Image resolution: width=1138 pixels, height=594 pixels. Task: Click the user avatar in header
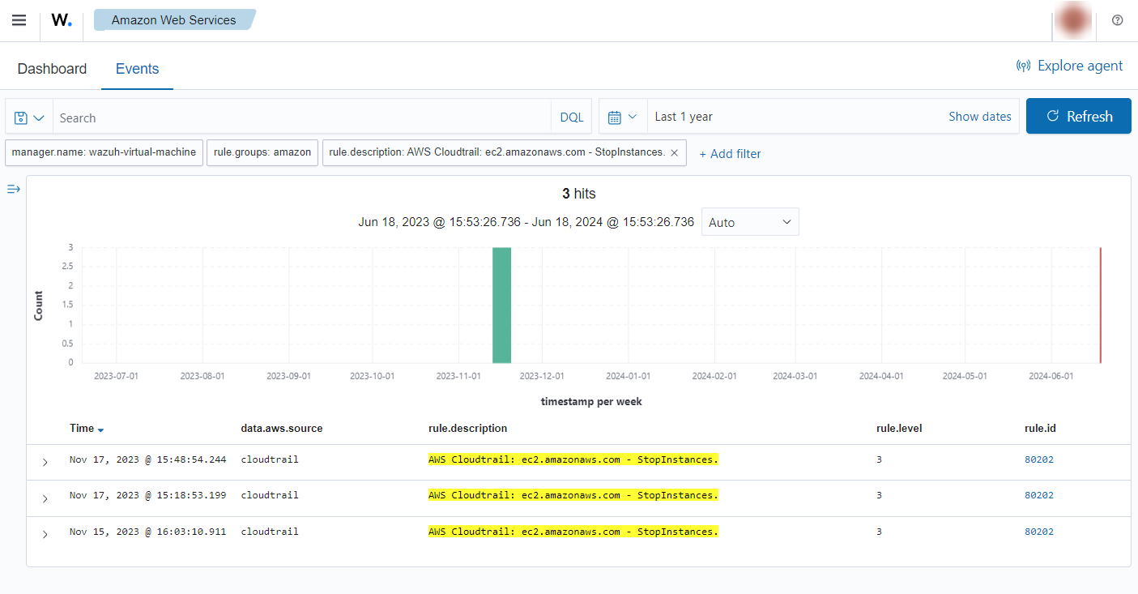1074,21
